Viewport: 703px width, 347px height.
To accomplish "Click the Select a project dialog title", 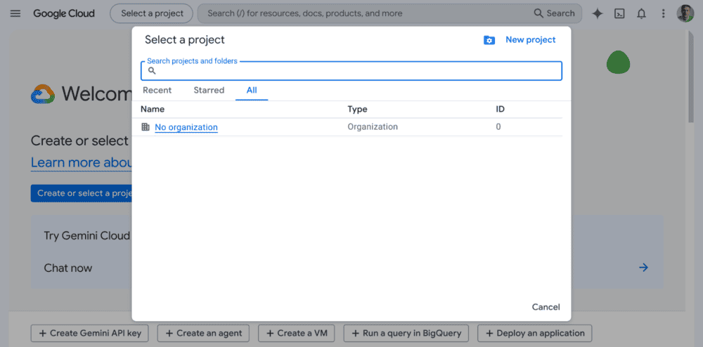I will [x=185, y=40].
